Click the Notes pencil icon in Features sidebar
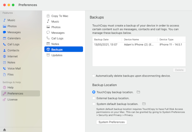The image size is (192, 132). coord(5,63)
